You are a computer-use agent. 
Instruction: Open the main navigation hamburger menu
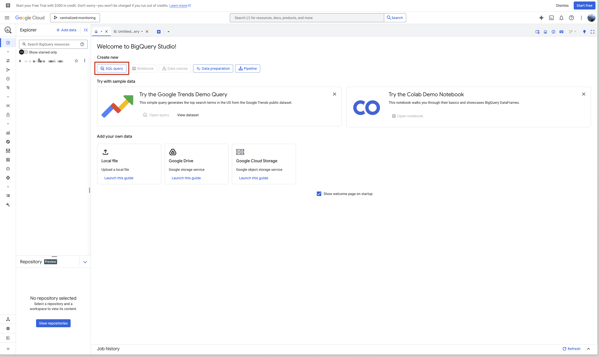7,18
